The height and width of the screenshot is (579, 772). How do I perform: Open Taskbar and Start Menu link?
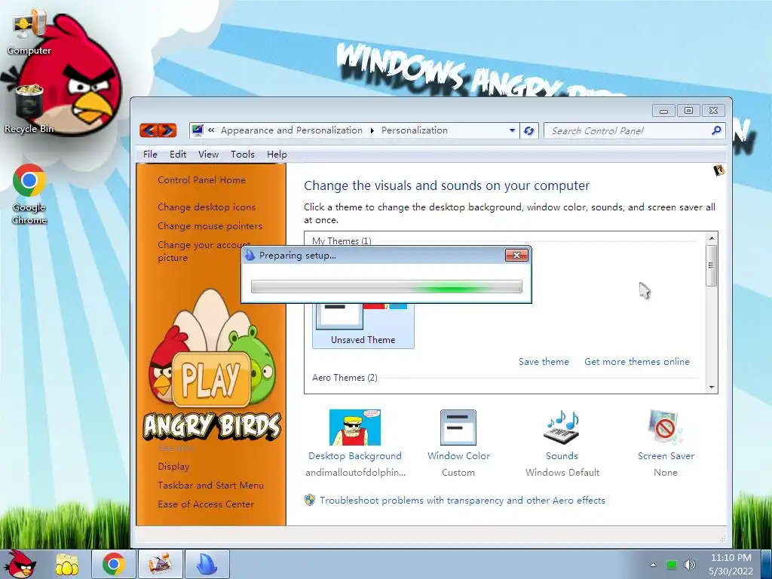tap(211, 485)
